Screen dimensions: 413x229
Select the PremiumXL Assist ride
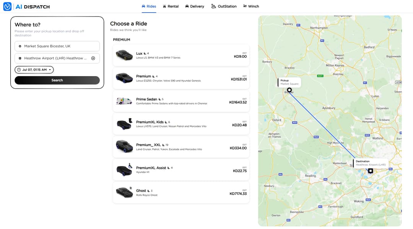pyautogui.click(x=181, y=170)
